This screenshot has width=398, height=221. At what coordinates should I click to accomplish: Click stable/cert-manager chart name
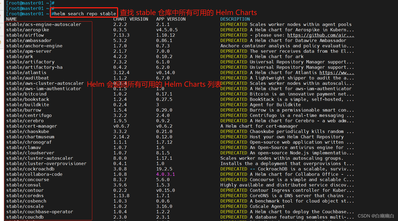32,126
